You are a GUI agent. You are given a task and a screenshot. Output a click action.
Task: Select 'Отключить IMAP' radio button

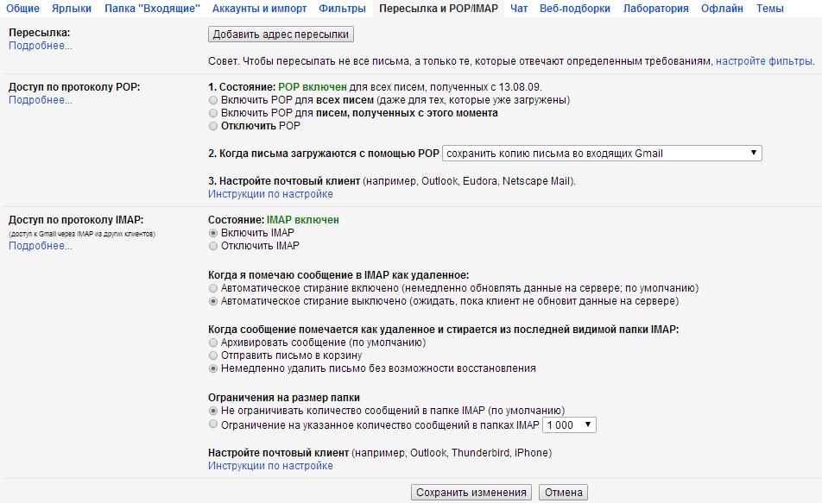(212, 246)
